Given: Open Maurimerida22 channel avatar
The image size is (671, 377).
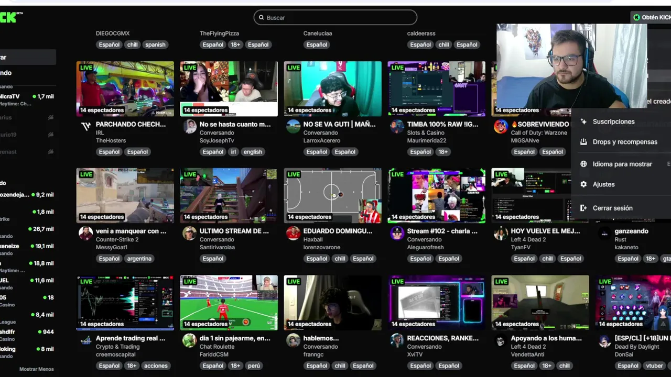Looking at the screenshot, I should coord(397,127).
